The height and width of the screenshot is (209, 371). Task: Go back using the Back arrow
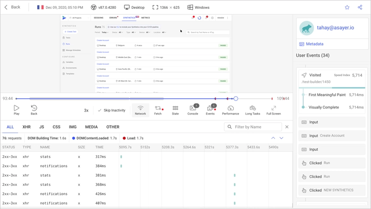coord(13,7)
